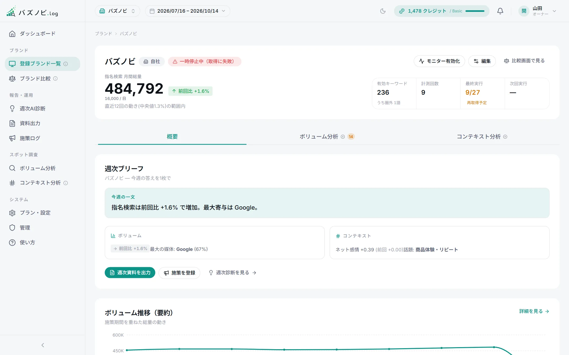569x355 pixels.
Task: Click info icon on コンテキスト分析 tab
Action: click(x=505, y=137)
